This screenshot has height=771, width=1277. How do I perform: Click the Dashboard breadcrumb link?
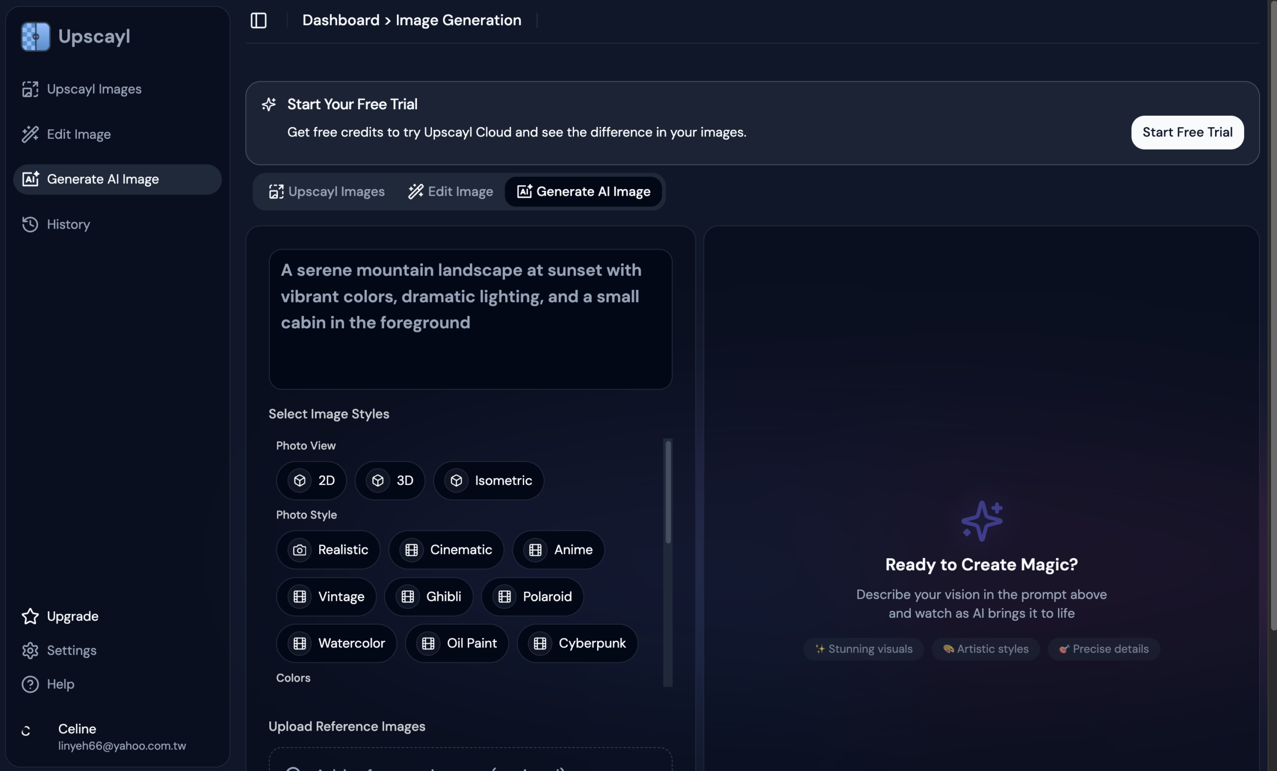[341, 20]
